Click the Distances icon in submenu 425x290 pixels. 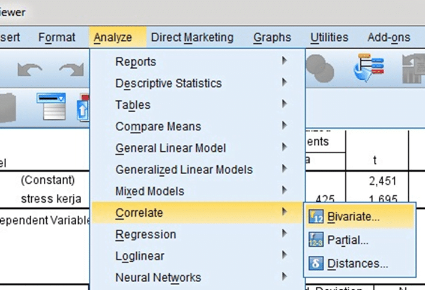click(316, 263)
